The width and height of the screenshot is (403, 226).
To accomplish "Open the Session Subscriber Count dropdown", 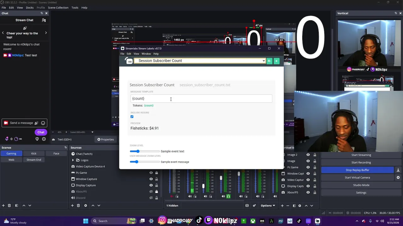I will point(200,61).
